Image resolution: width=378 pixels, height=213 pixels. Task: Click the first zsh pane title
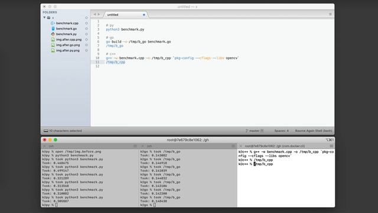pyautogui.click(x=51, y=146)
